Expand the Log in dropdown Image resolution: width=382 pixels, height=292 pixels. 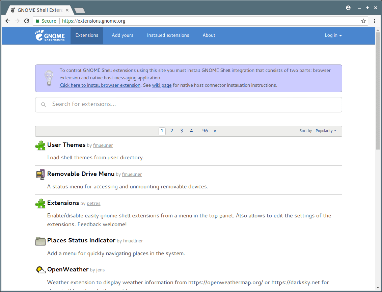(333, 35)
